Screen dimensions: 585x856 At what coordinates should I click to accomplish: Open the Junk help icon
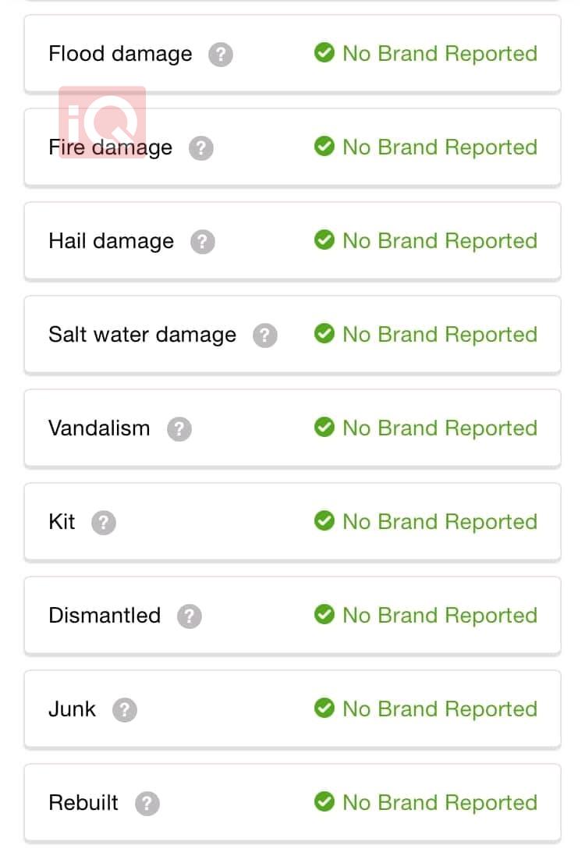pyautogui.click(x=125, y=710)
